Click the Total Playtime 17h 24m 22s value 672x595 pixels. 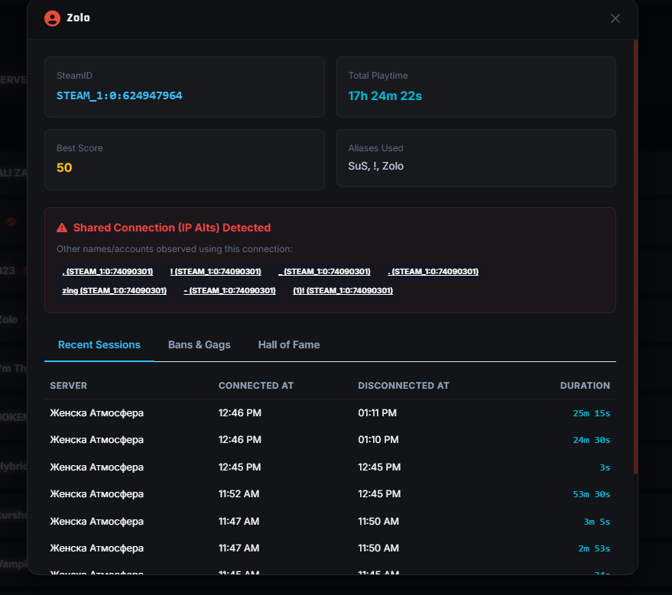385,96
